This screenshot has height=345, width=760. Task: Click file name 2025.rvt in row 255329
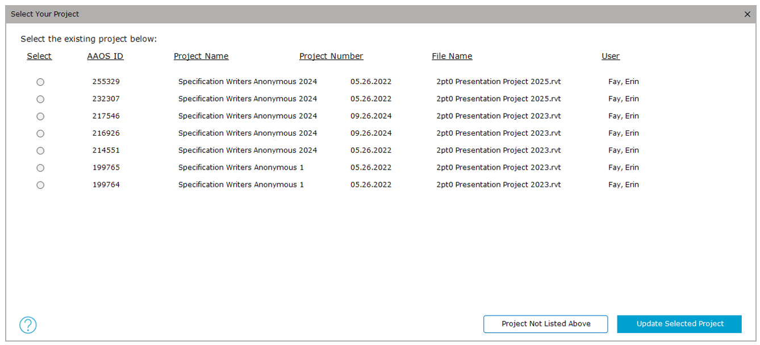pos(499,82)
